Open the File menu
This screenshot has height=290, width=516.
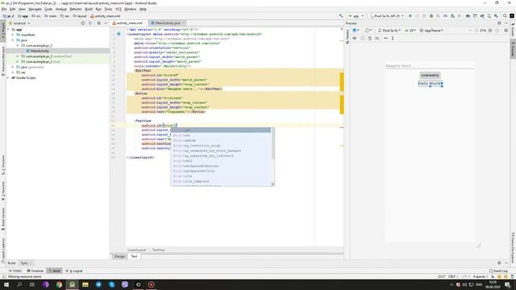click(x=4, y=9)
